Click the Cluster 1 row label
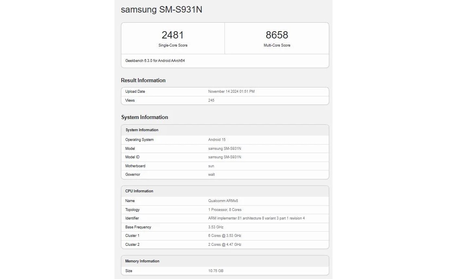The image size is (451, 279). (132, 236)
